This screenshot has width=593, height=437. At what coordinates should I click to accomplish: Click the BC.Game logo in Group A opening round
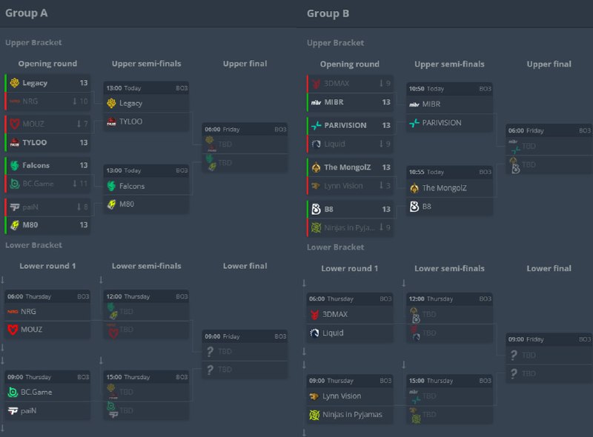15,184
